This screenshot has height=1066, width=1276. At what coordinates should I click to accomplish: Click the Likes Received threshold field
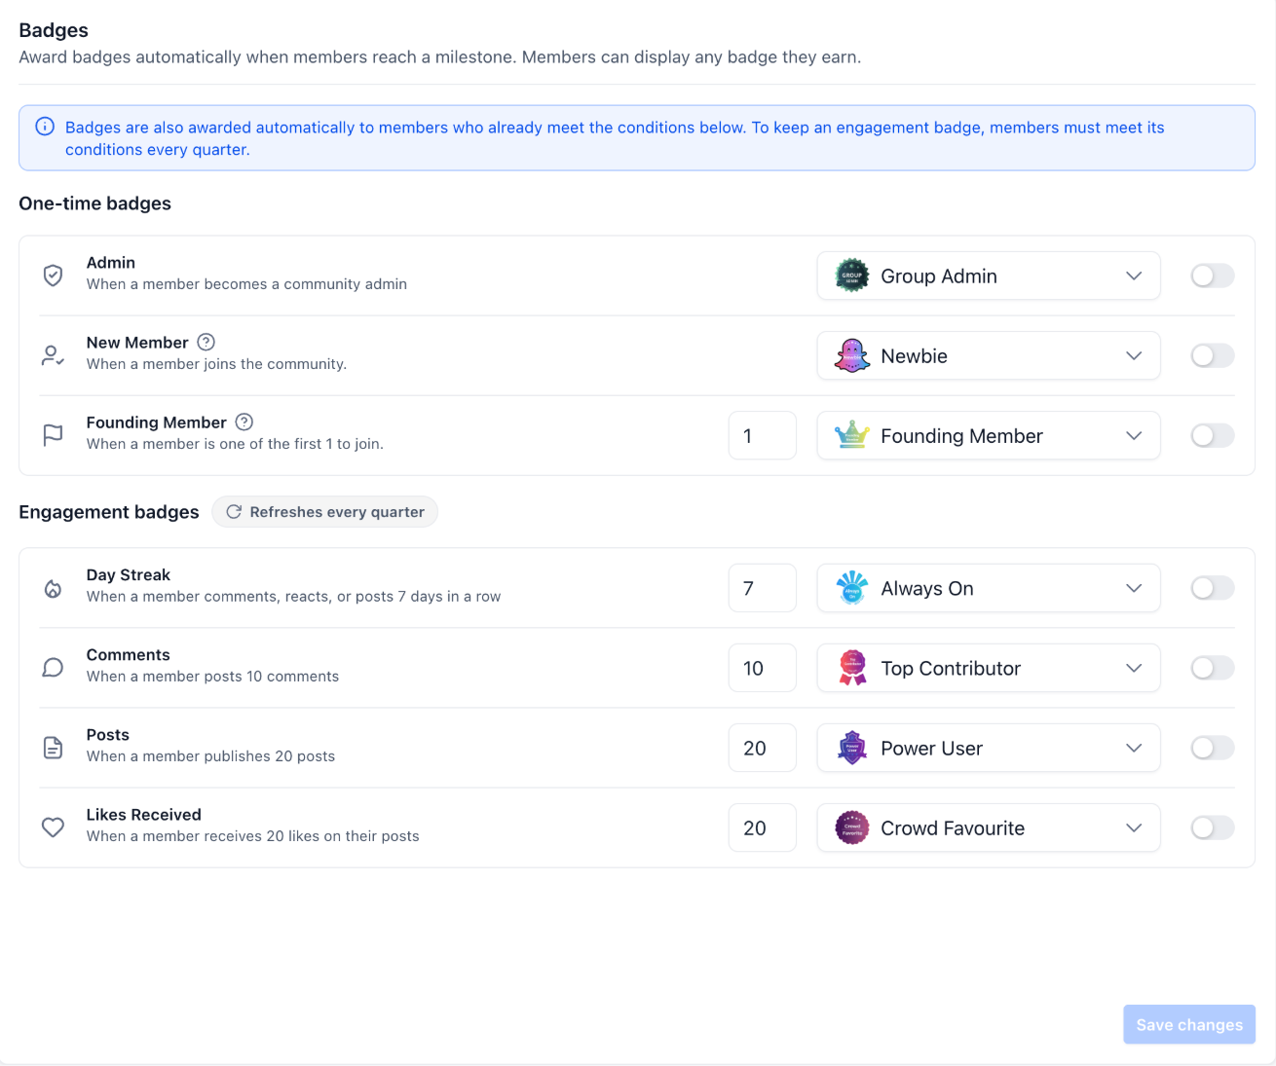pos(763,827)
